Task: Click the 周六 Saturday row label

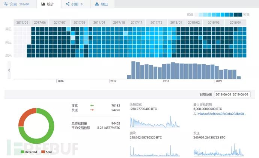Action: click(x=8, y=55)
